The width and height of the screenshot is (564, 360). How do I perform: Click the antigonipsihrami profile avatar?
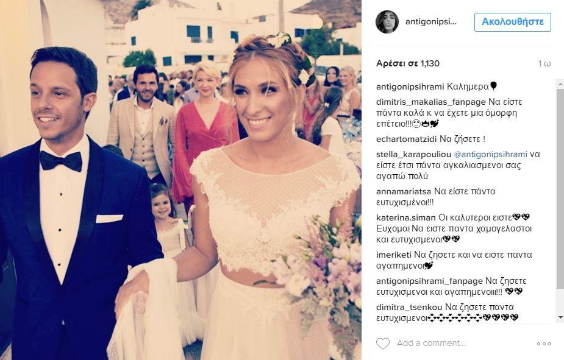click(387, 22)
